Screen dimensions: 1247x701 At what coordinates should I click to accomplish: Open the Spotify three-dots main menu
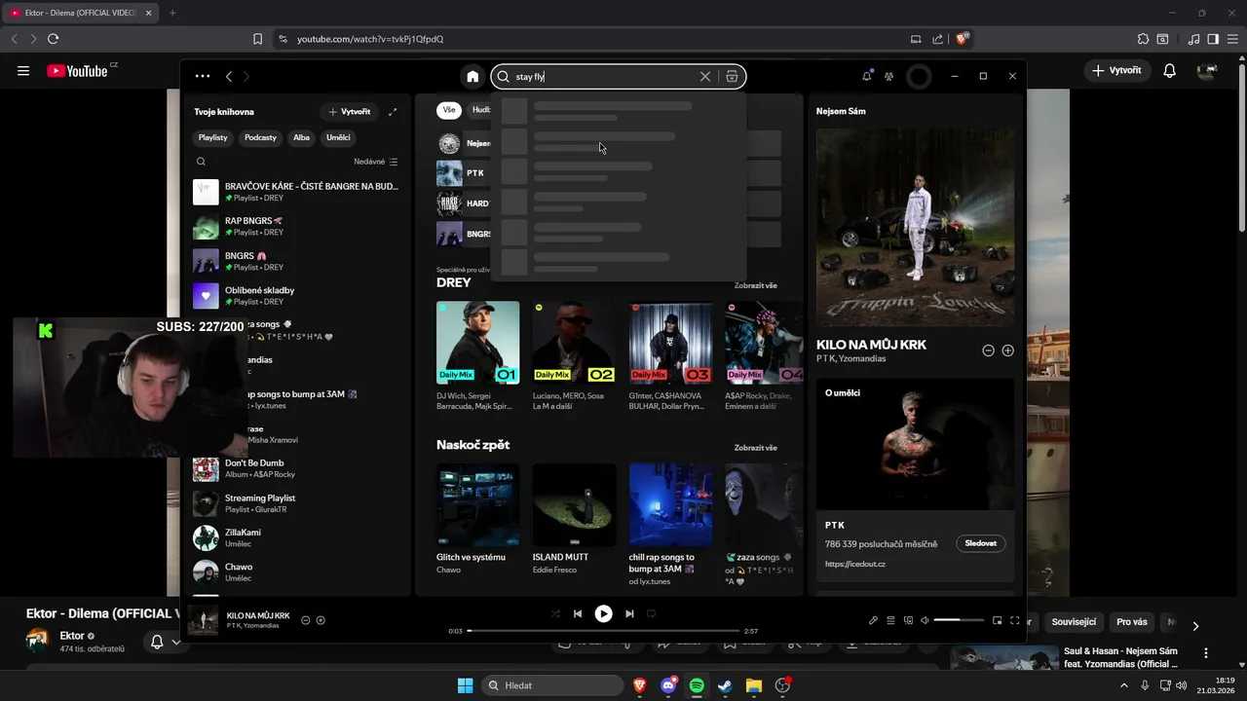click(x=202, y=76)
